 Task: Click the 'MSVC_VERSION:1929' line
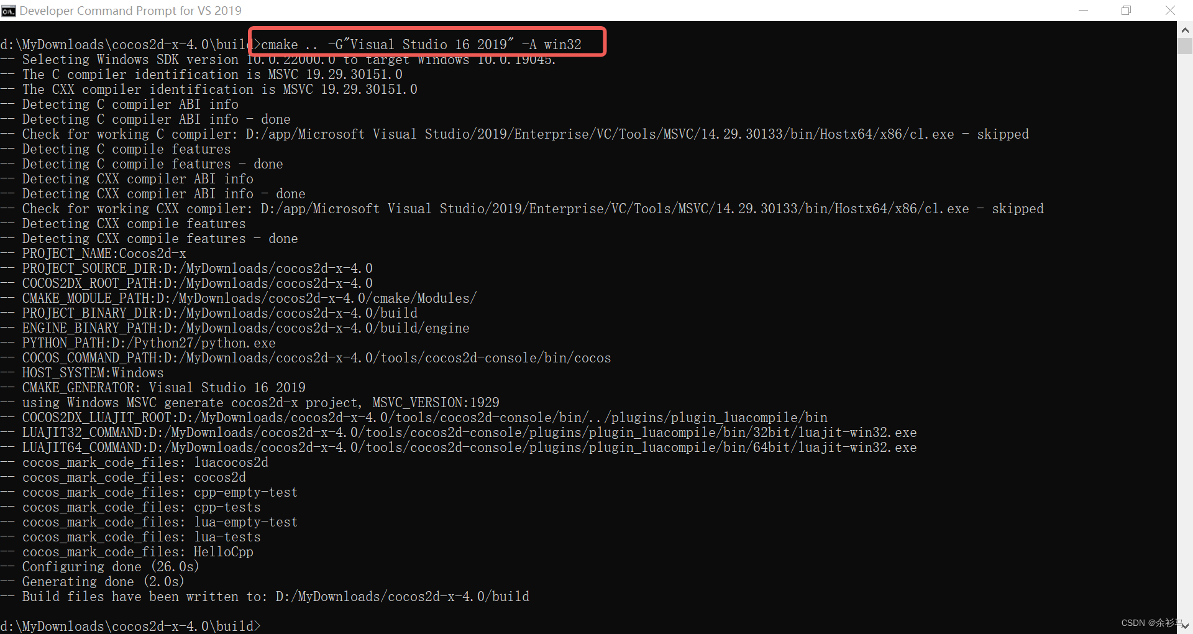coord(250,403)
